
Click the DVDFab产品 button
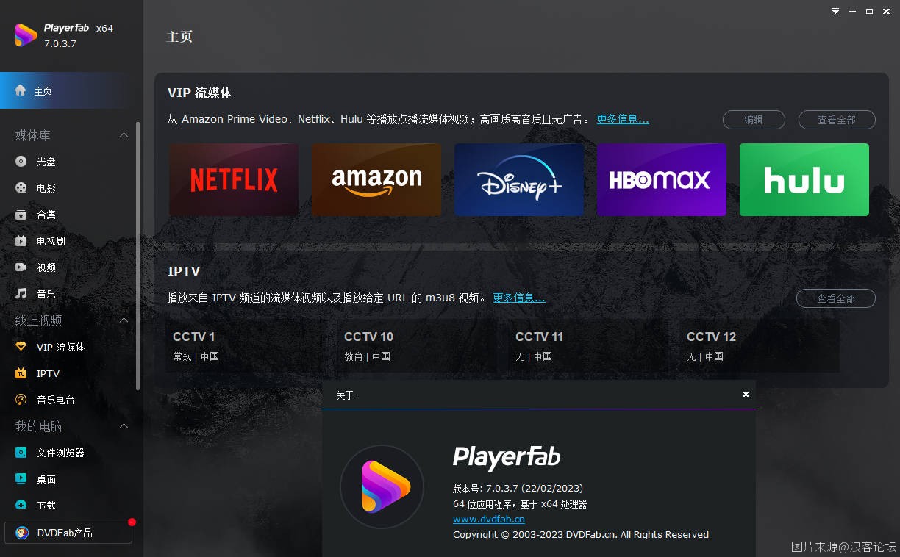click(x=68, y=533)
